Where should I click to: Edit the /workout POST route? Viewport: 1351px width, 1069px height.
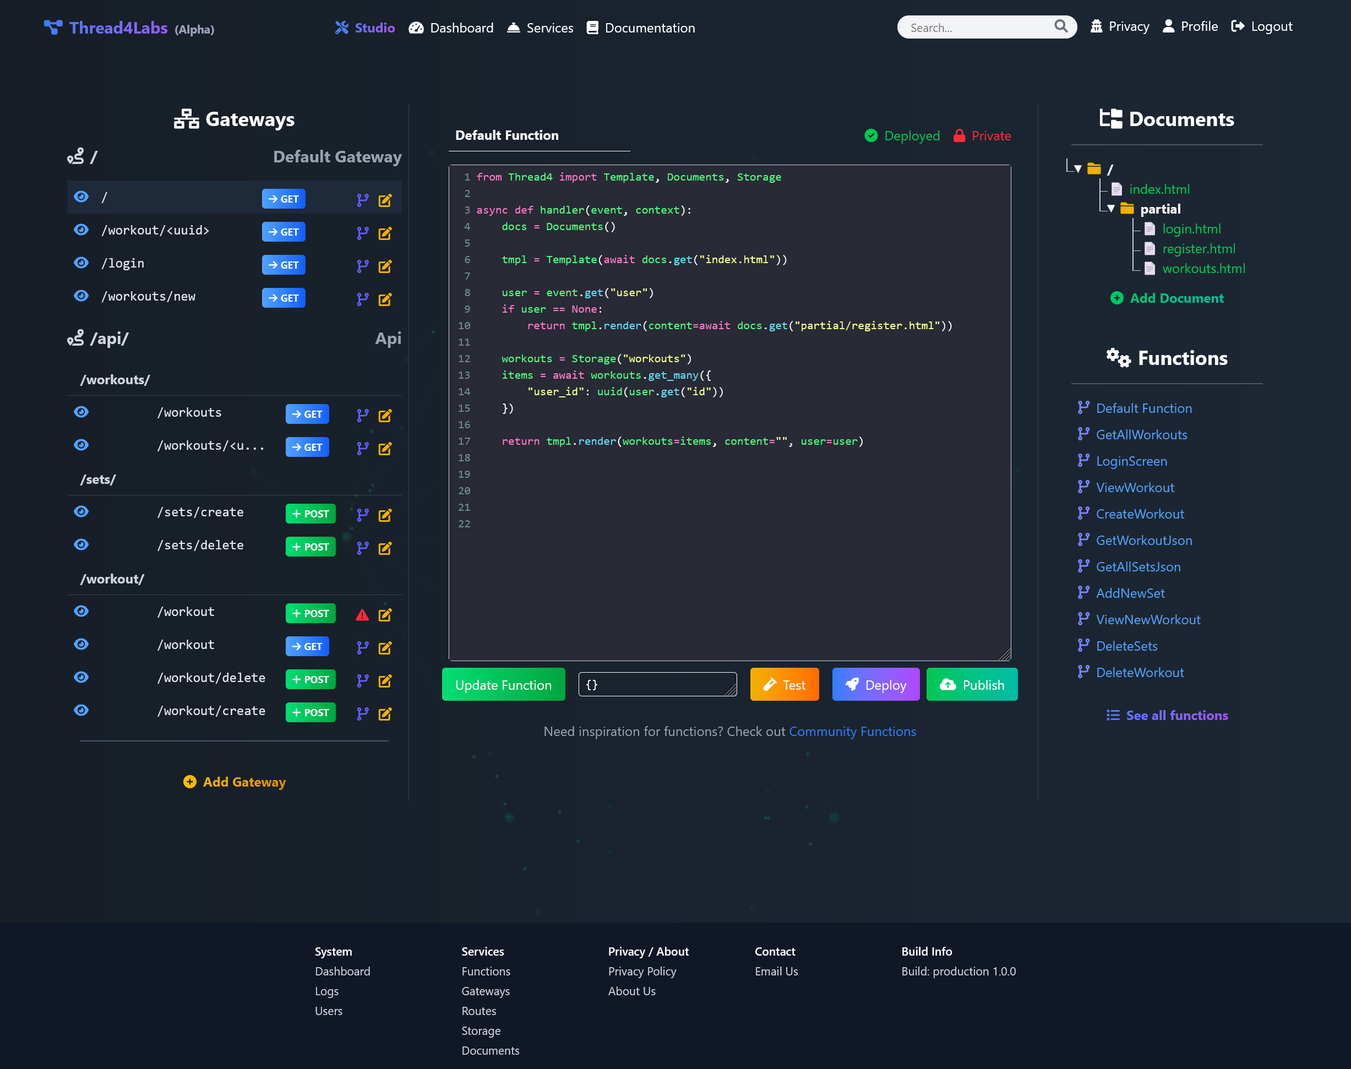click(x=385, y=615)
